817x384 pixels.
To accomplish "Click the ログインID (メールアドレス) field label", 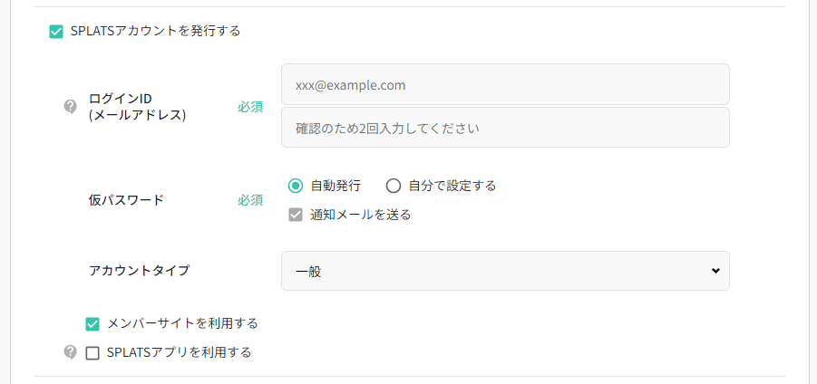I will click(137, 107).
